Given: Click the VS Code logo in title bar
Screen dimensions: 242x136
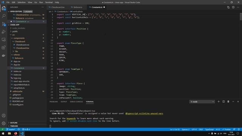Looking at the screenshot, I should (x=3, y=2).
